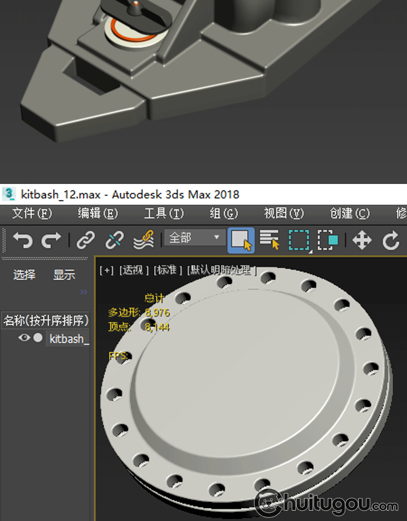This screenshot has width=407, height=521.
Task: Click the [默认明暗处理] shading label
Action: coord(222,270)
